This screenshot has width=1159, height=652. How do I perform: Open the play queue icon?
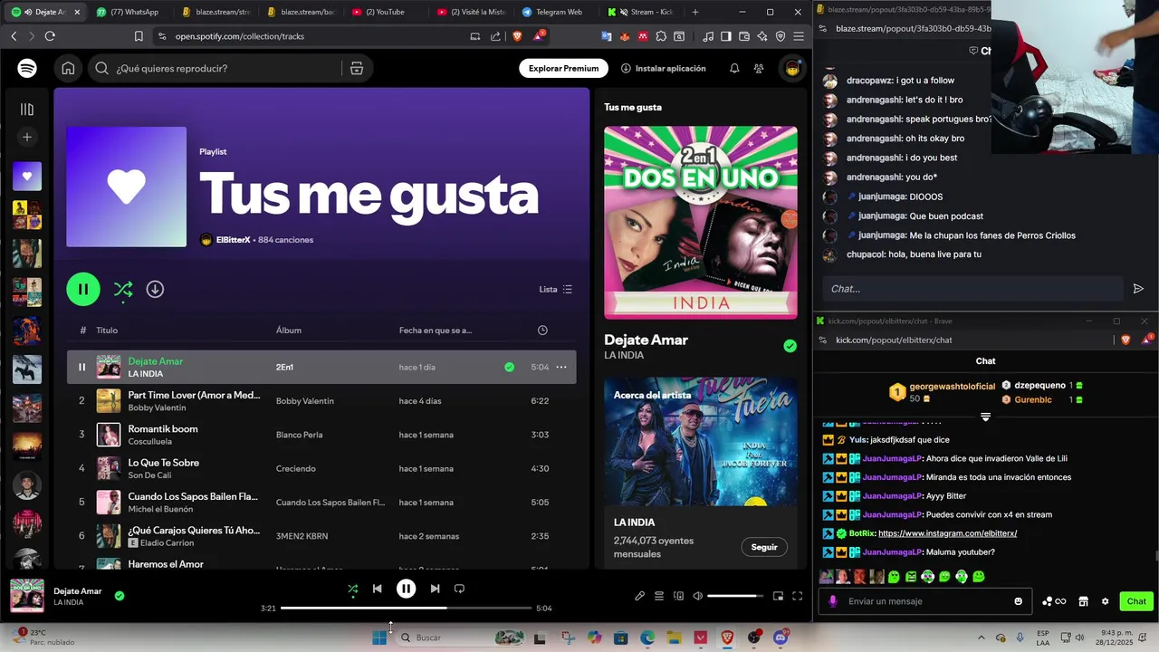[x=659, y=596]
